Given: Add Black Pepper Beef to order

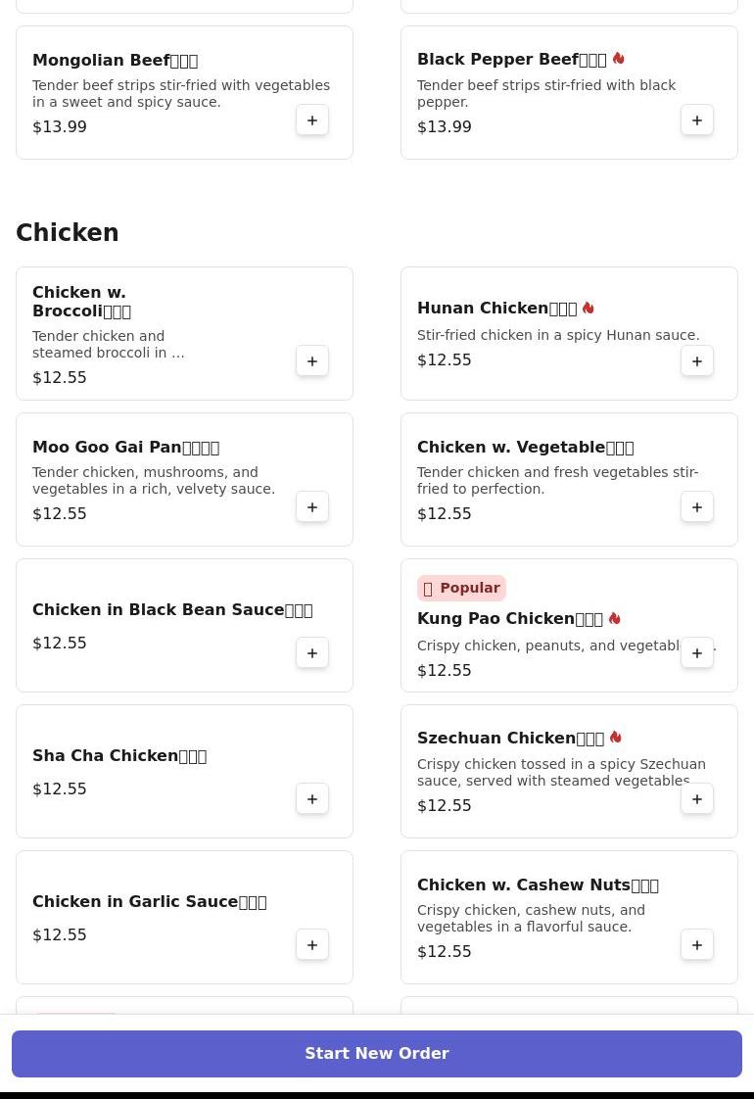Looking at the screenshot, I should click(697, 120).
